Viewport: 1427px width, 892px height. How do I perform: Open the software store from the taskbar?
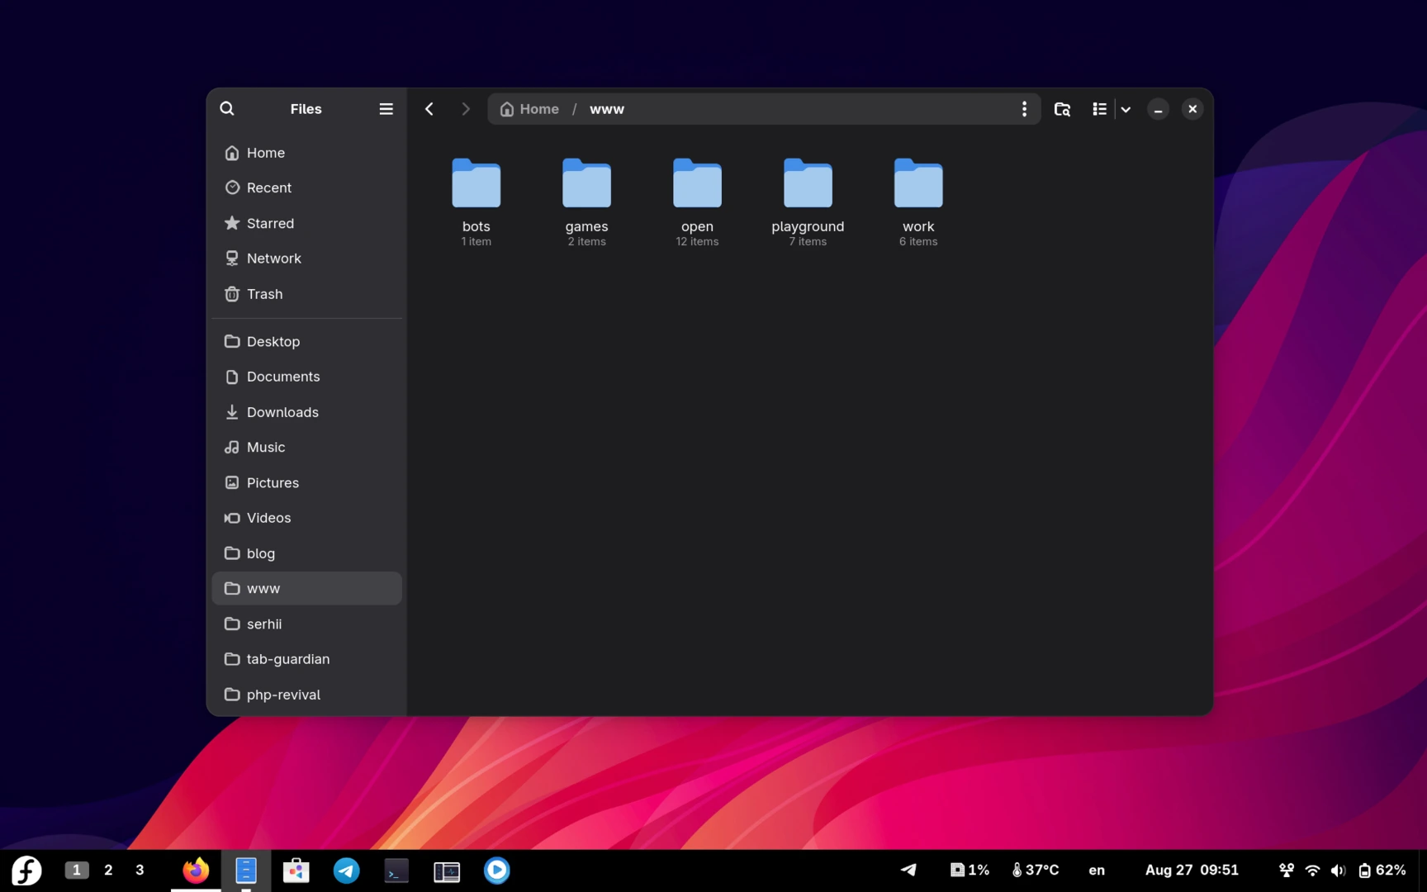pyautogui.click(x=296, y=870)
